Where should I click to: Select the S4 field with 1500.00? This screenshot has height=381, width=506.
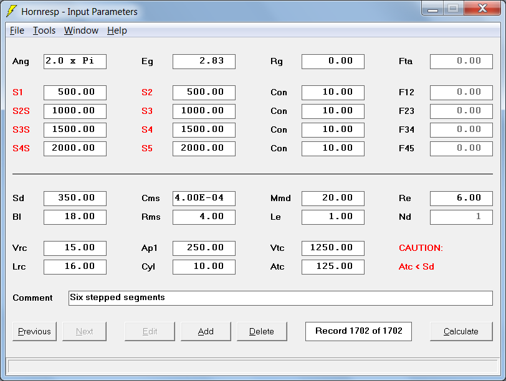(x=204, y=130)
